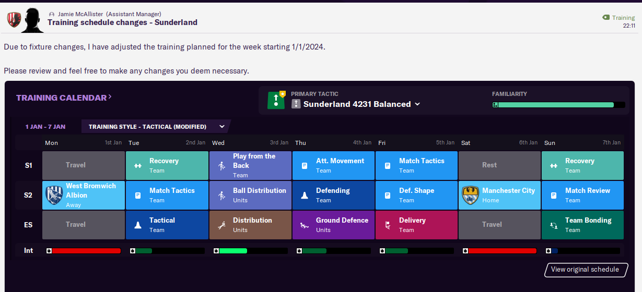Screen dimensions: 642x292
Task: Click the Sunderland club badge icon
Action: 14,19
